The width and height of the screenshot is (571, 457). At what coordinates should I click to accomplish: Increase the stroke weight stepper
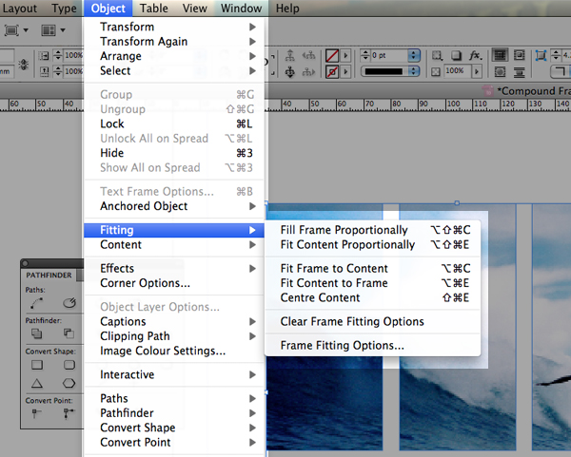pos(365,53)
